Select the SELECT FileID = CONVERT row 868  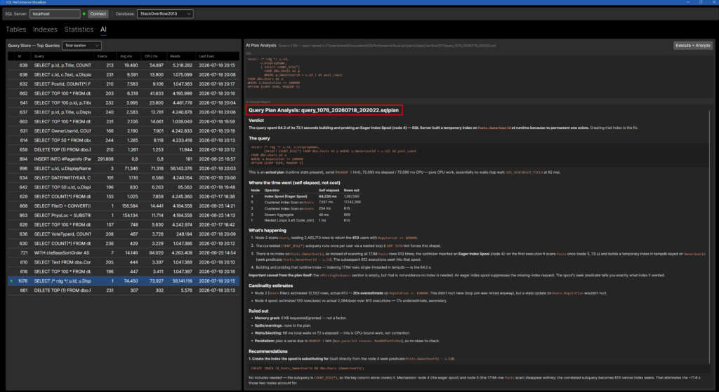(124, 206)
